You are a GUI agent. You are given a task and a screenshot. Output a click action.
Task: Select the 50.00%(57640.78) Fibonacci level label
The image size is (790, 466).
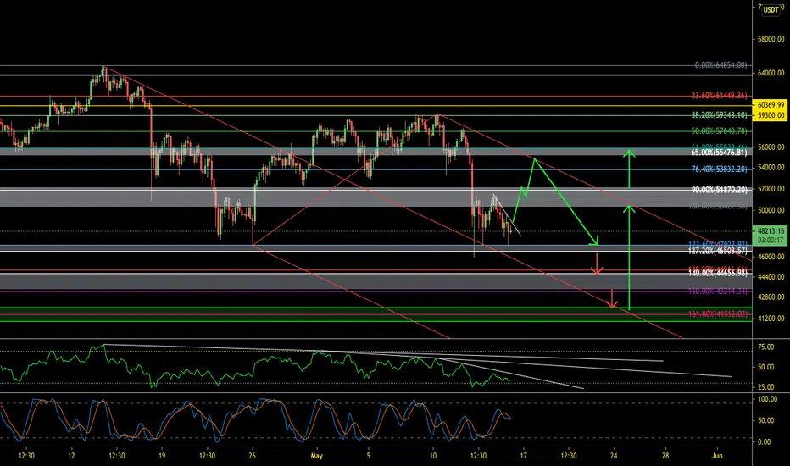[x=719, y=131]
